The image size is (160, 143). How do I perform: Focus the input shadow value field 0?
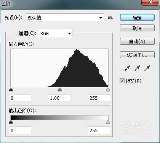[x=20, y=98]
